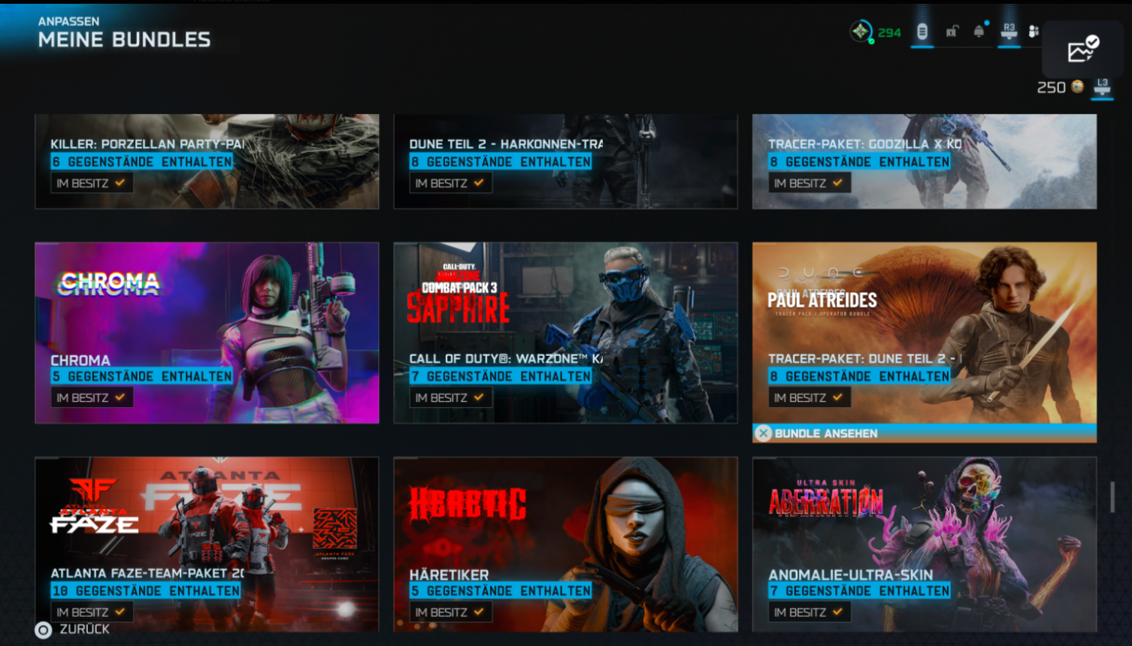This screenshot has height=646, width=1132.
Task: Click the R3 stick icon in top bar
Action: pos(1009,31)
